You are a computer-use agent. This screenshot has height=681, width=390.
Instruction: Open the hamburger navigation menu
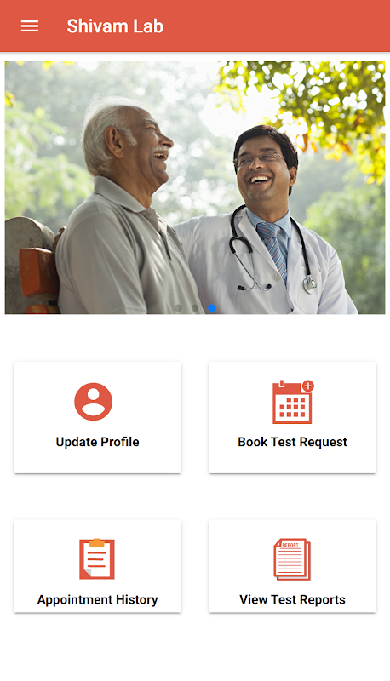[x=30, y=26]
